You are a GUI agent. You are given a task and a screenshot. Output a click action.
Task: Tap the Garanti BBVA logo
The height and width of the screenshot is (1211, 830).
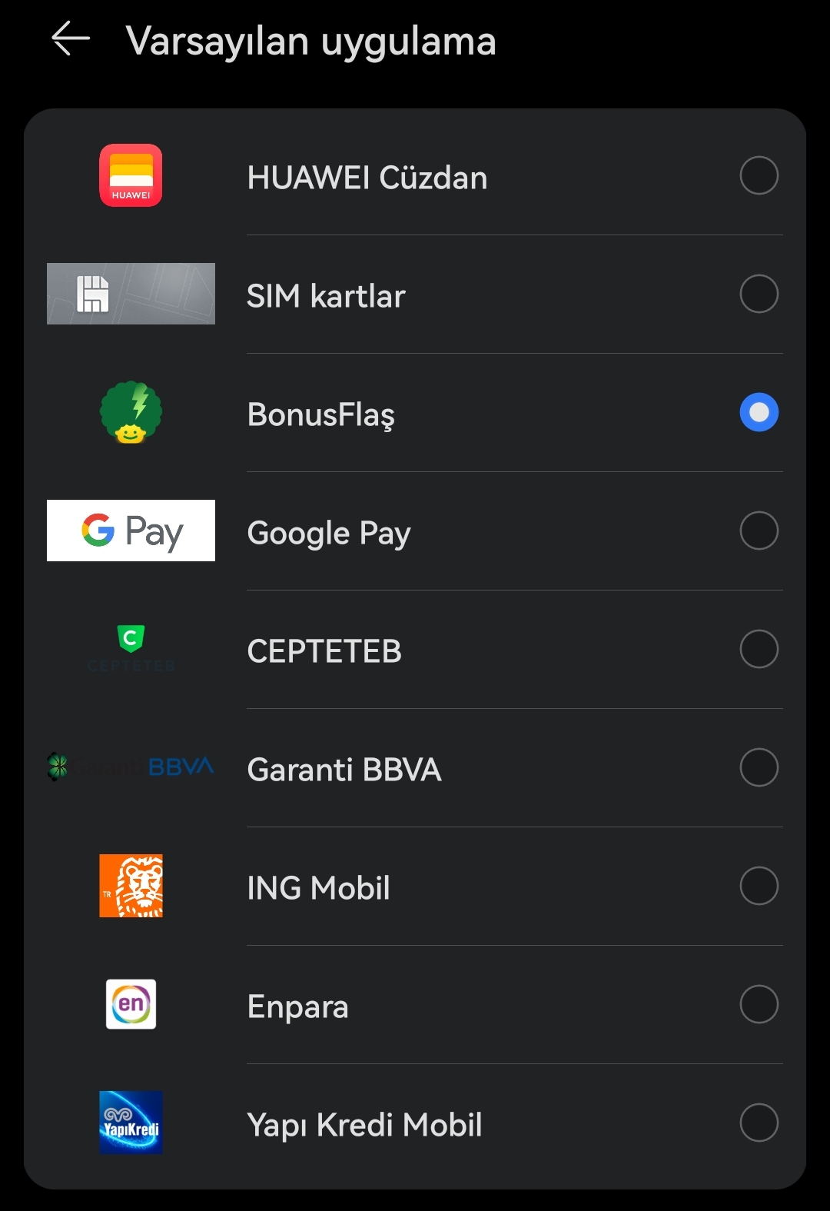click(x=131, y=767)
